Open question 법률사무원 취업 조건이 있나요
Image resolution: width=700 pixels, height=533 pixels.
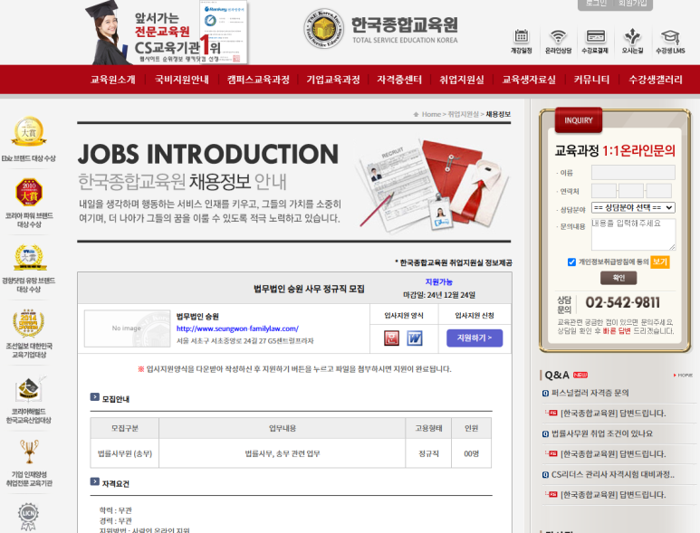click(602, 433)
